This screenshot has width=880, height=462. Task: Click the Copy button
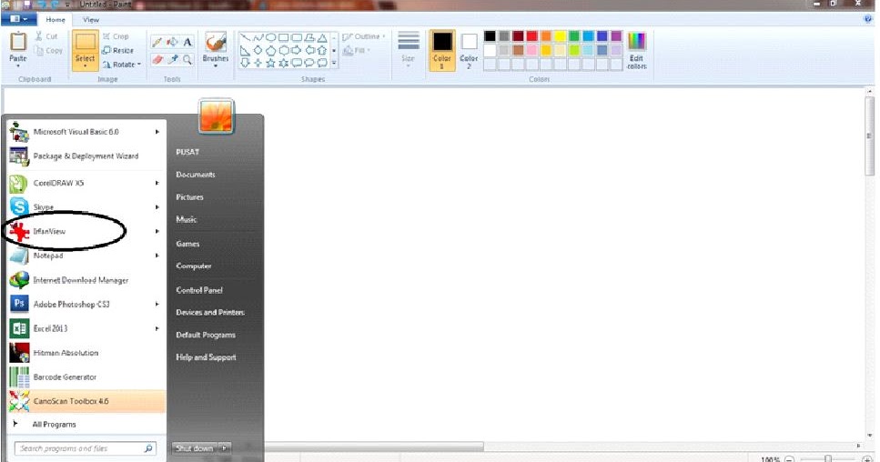[48, 50]
